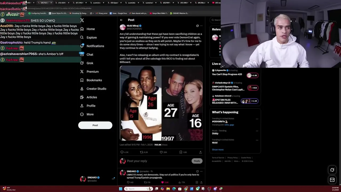Open Bookmarks in the sidebar
Image resolution: width=341 pixels, height=192 pixels.
[91, 80]
